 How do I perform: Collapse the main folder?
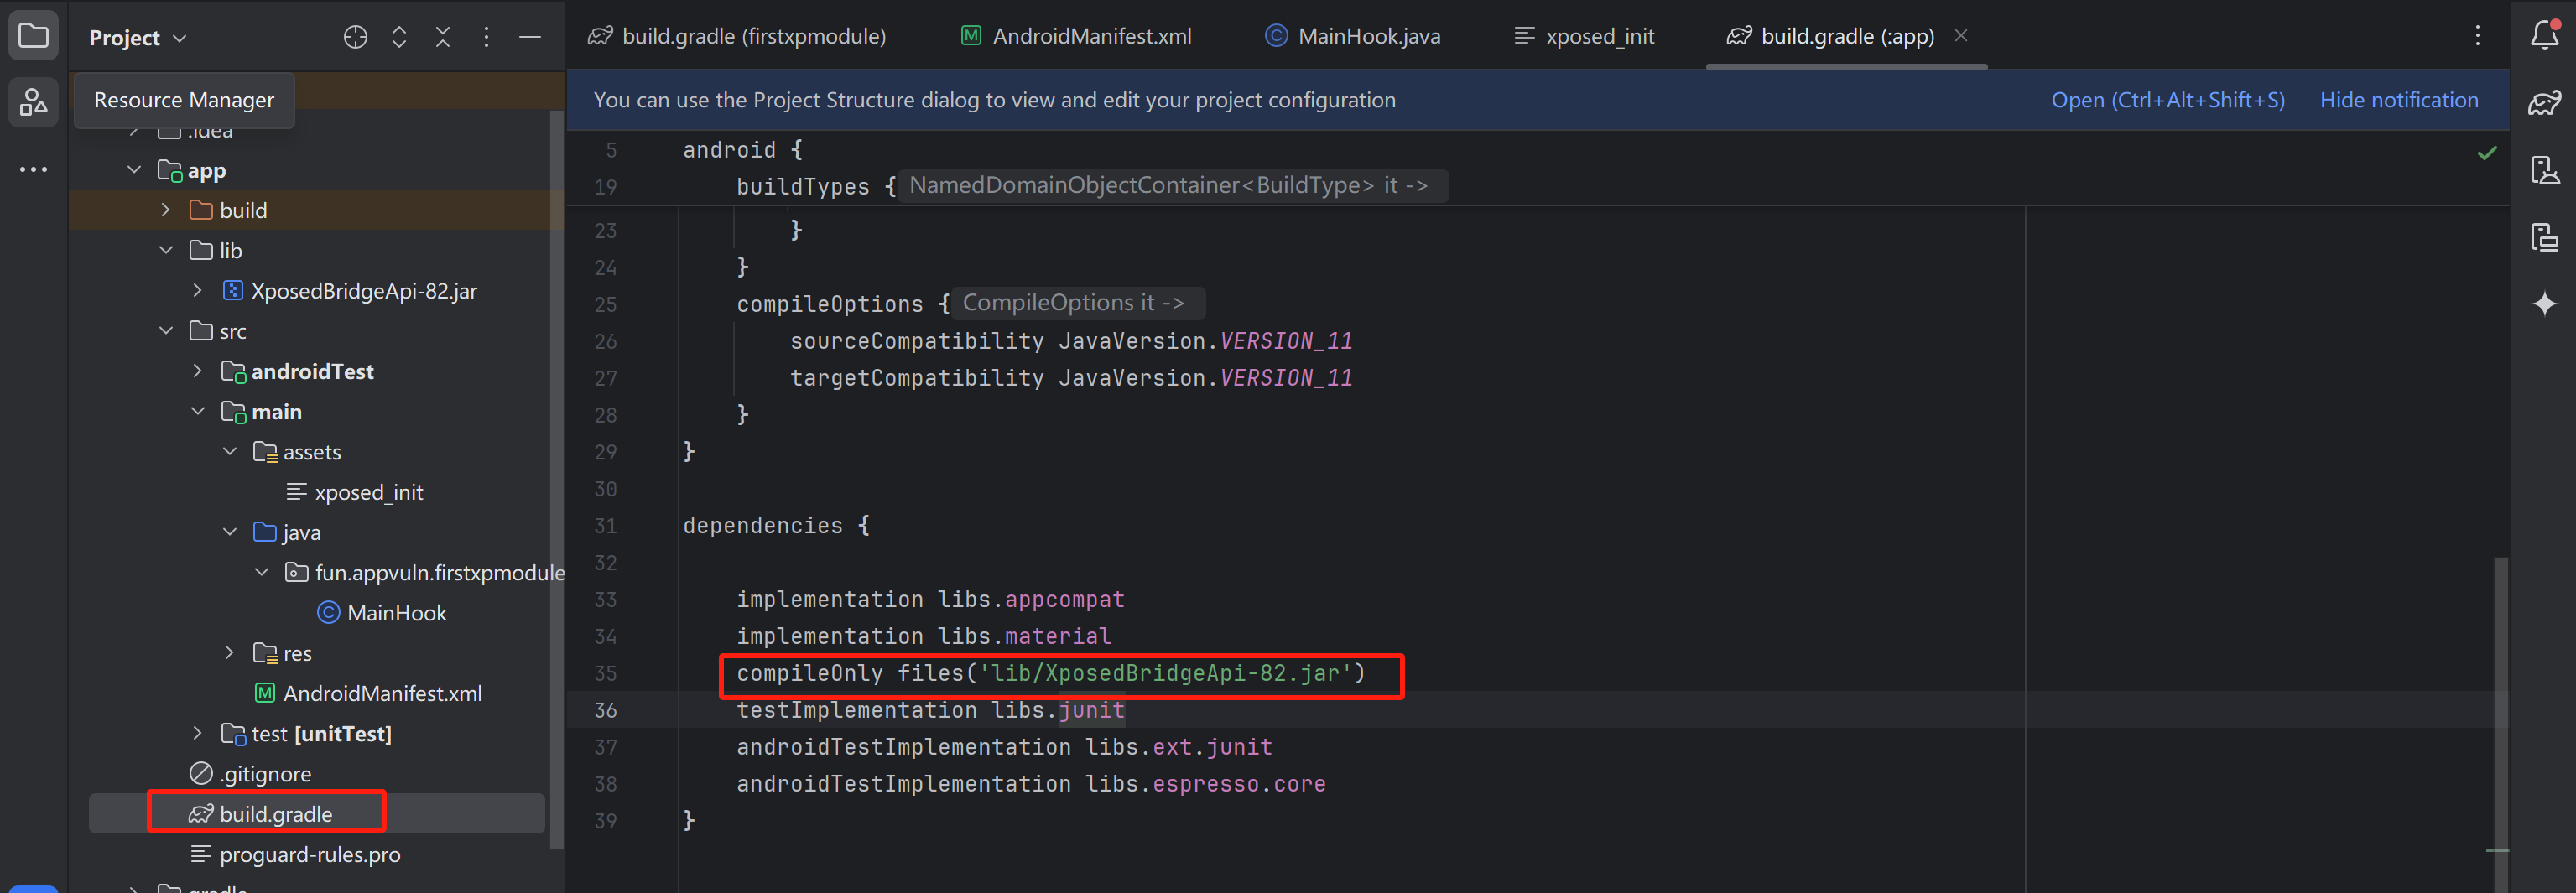click(198, 411)
